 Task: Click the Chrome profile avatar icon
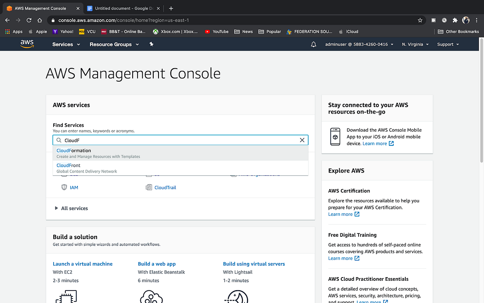(x=466, y=20)
